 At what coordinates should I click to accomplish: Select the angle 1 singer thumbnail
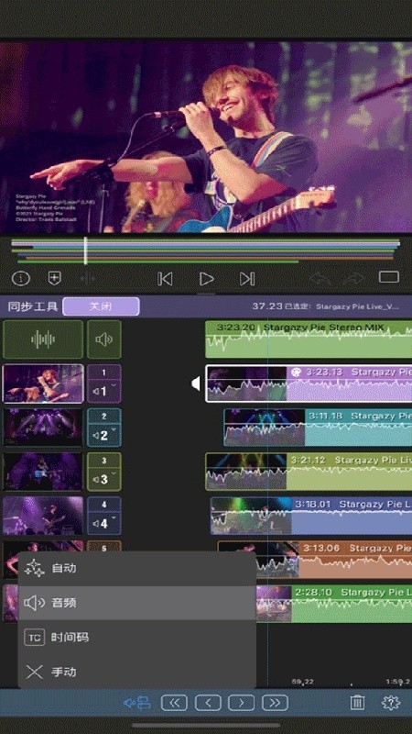click(x=43, y=384)
